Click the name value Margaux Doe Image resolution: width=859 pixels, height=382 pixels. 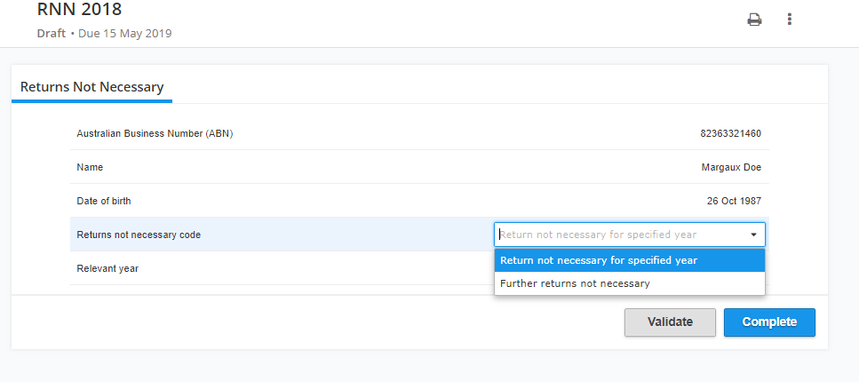pos(731,167)
